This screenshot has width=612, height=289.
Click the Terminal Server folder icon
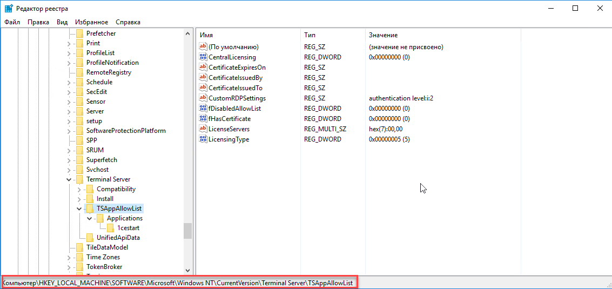(79, 179)
